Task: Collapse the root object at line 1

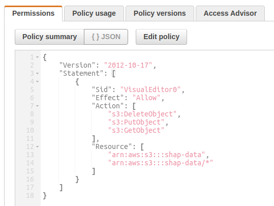Action: pyautogui.click(x=38, y=57)
